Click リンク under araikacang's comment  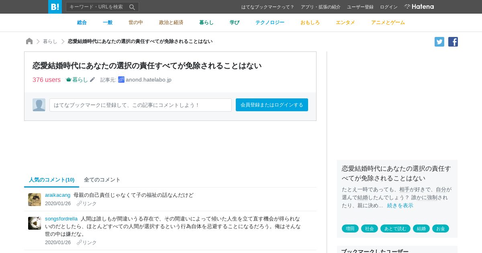click(x=87, y=204)
